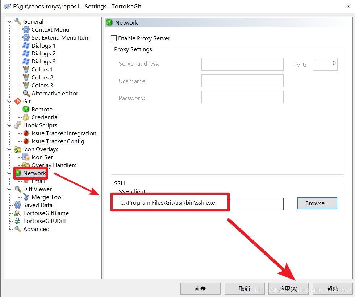Close the Settings dialog window
Viewport: 355px width, 297px height.
[348, 6]
